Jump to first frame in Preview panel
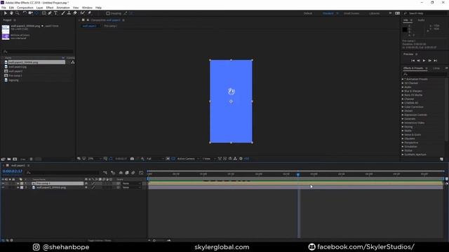The width and height of the screenshot is (449, 252). [x=413, y=61]
